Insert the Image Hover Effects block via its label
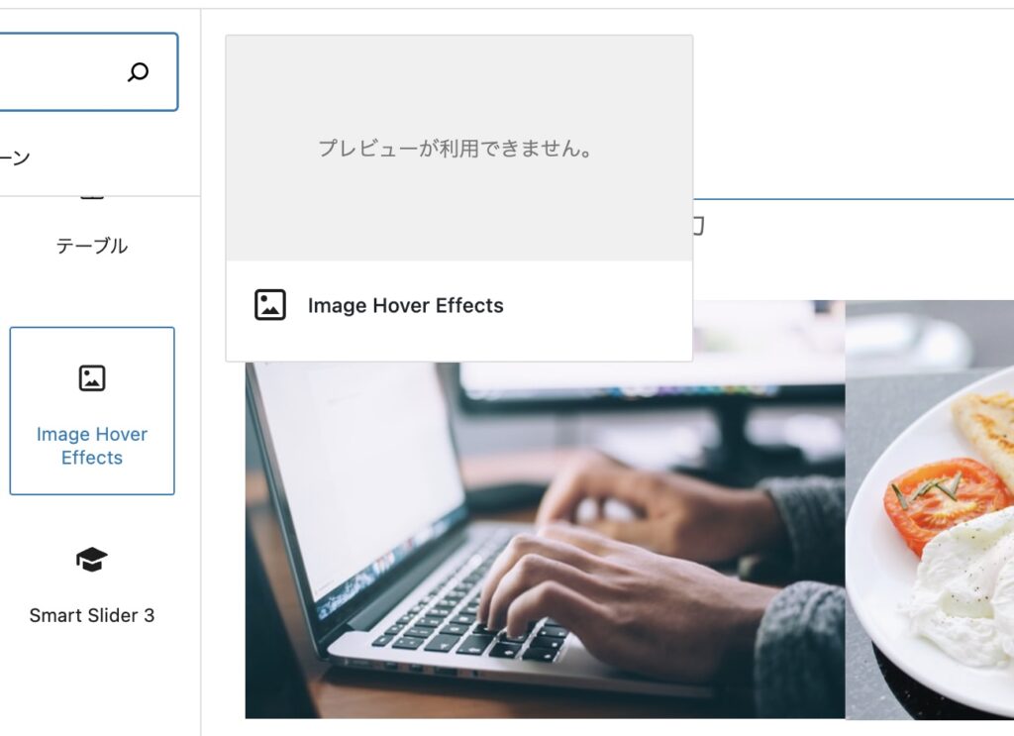Image resolution: width=1014 pixels, height=736 pixels. (92, 446)
